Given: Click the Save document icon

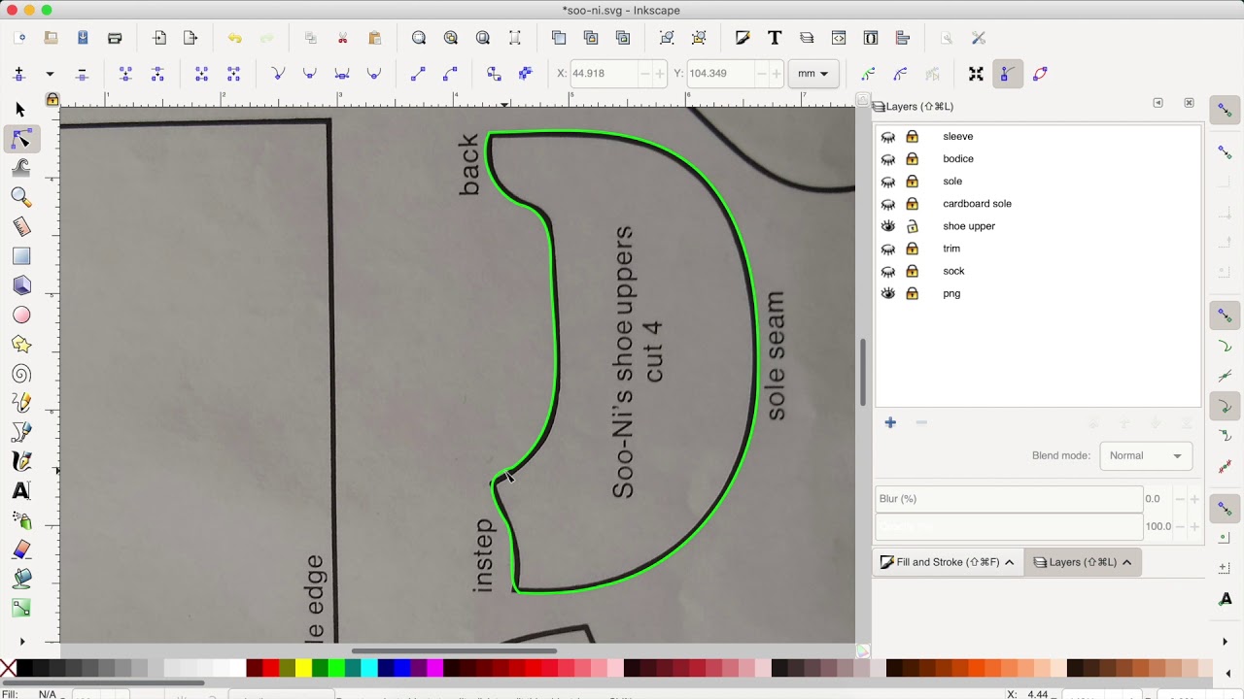Looking at the screenshot, I should [x=83, y=38].
